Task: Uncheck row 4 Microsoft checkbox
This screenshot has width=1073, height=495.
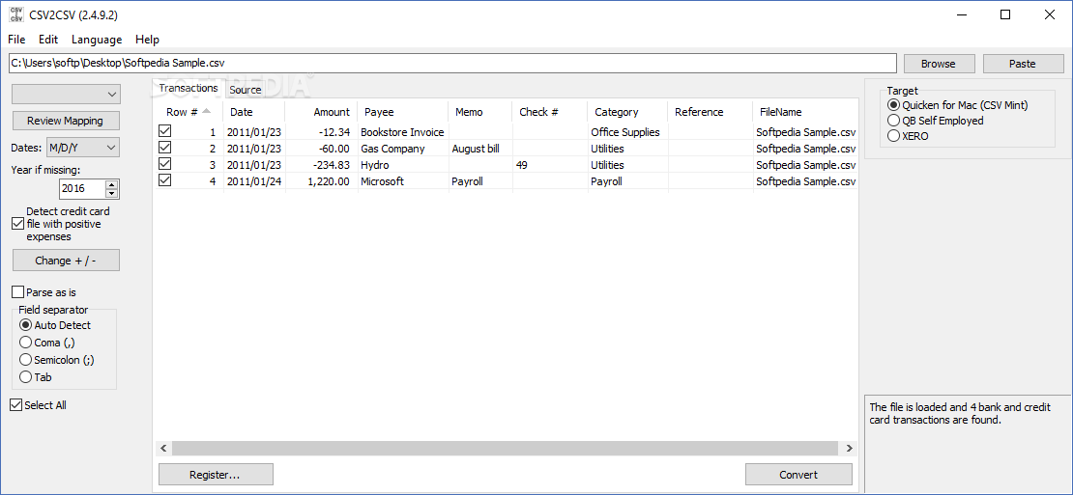Action: tap(165, 180)
